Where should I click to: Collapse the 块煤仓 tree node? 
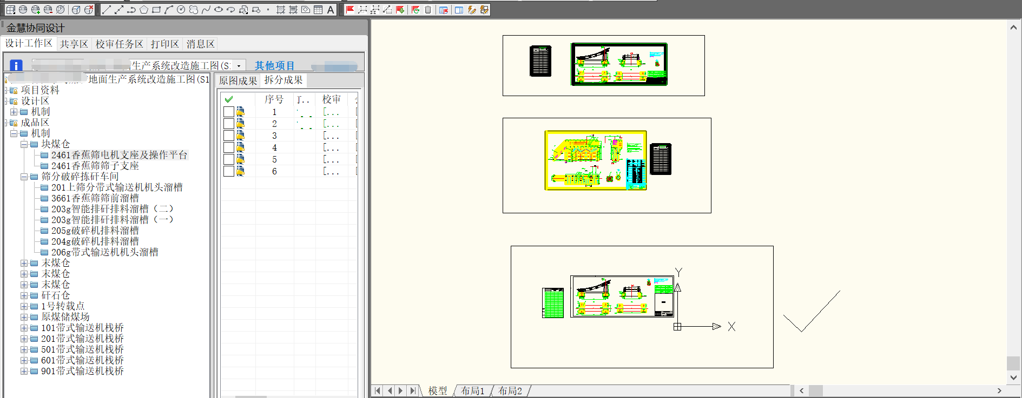pyautogui.click(x=24, y=144)
